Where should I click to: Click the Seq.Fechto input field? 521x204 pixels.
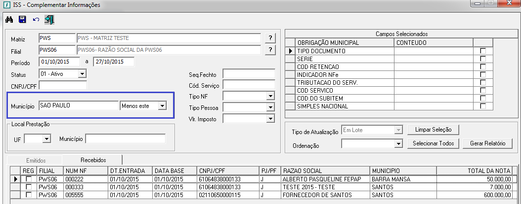(249, 74)
